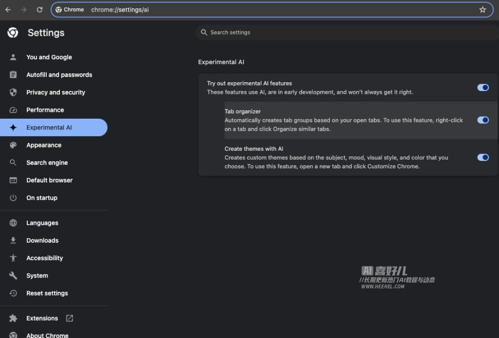499x338 pixels.
Task: Click the magnifier icon for Search engine
Action: pos(13,162)
